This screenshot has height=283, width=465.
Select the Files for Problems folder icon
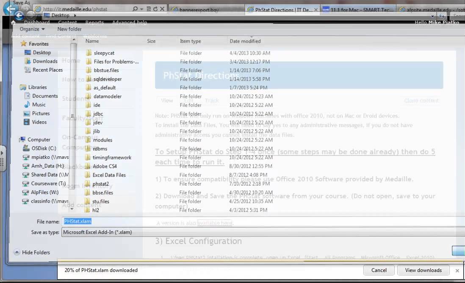(x=89, y=61)
